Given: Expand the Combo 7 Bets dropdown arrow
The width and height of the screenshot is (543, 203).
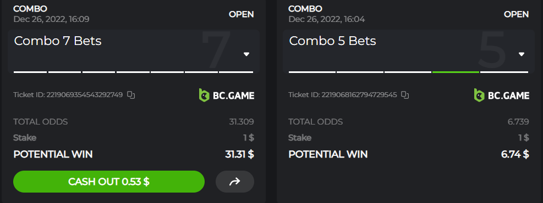Looking at the screenshot, I should [x=246, y=54].
